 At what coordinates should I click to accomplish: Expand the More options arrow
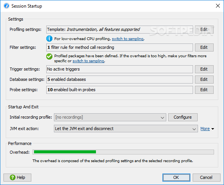point(213,129)
